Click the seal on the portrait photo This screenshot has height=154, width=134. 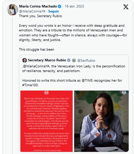(124, 93)
